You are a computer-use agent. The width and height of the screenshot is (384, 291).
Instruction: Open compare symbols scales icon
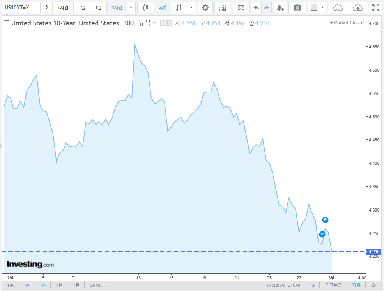241,7
